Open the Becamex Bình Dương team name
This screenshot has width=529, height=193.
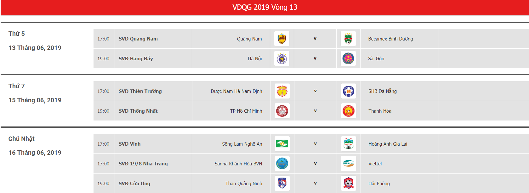[x=390, y=39]
